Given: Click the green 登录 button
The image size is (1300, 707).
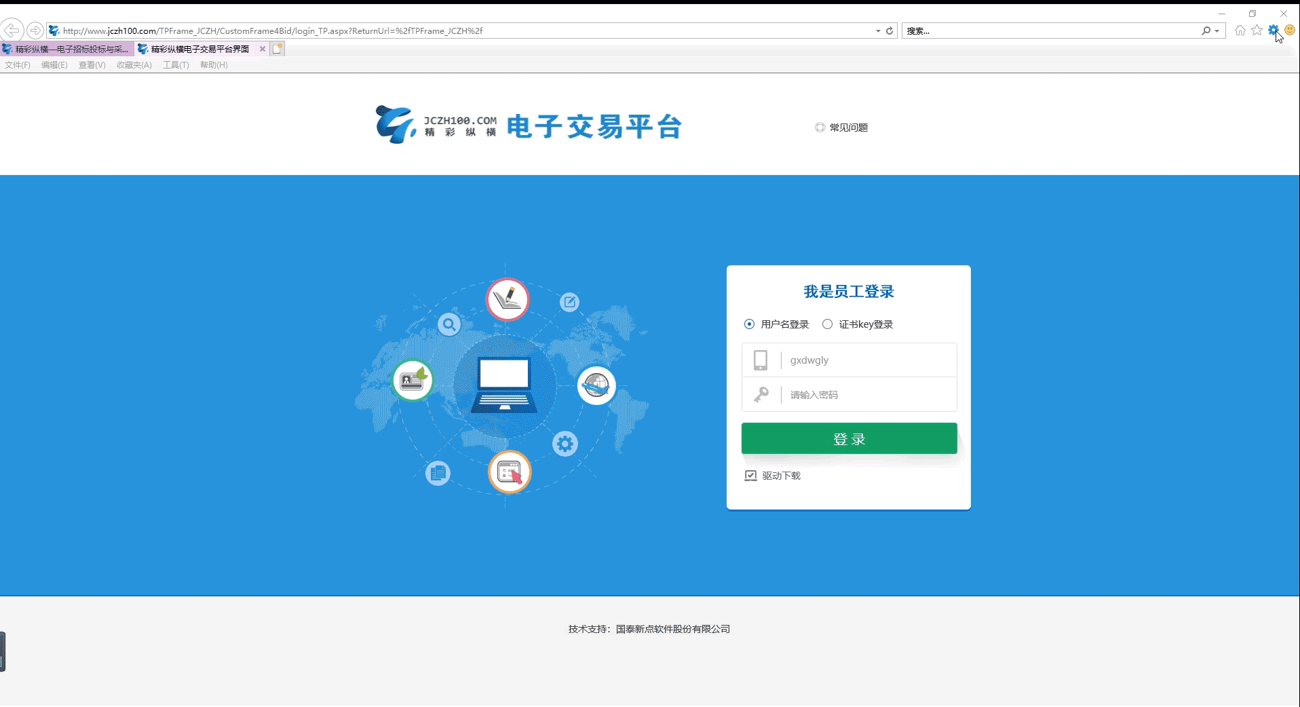Looking at the screenshot, I should click(849, 438).
